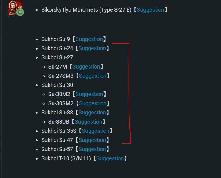221x178 pixels.
Task: Click the "Sukhoi T-10 (S/N 11)" name text
Action: pyautogui.click(x=66, y=158)
